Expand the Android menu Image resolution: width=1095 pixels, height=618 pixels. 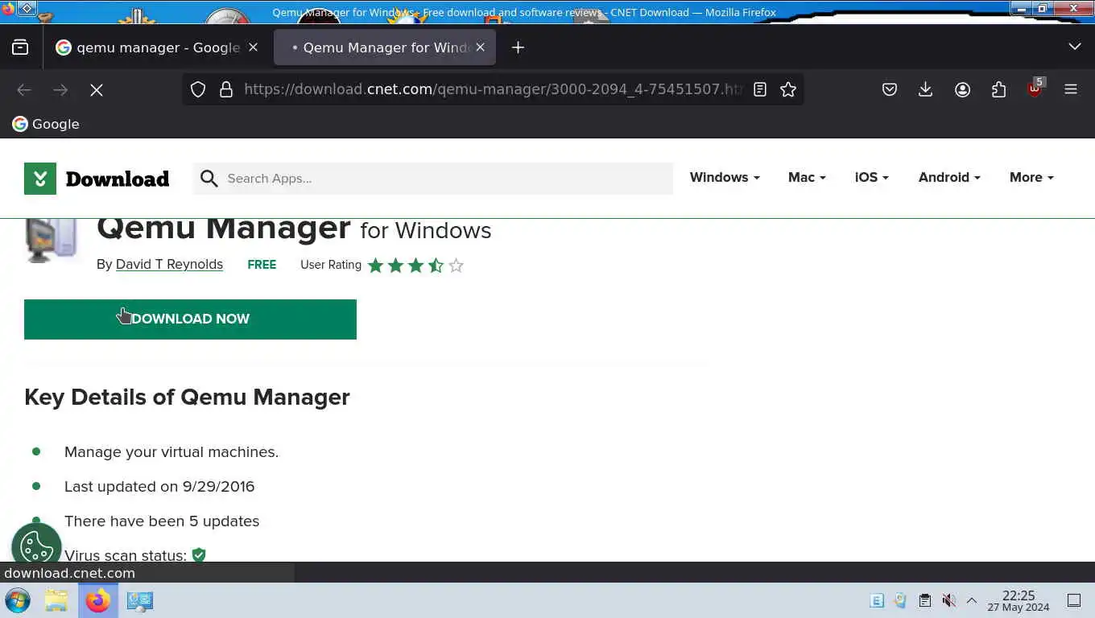(949, 177)
